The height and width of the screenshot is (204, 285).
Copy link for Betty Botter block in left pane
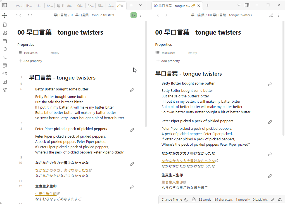point(132,90)
